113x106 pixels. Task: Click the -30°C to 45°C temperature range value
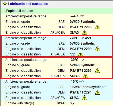pos(81,38)
